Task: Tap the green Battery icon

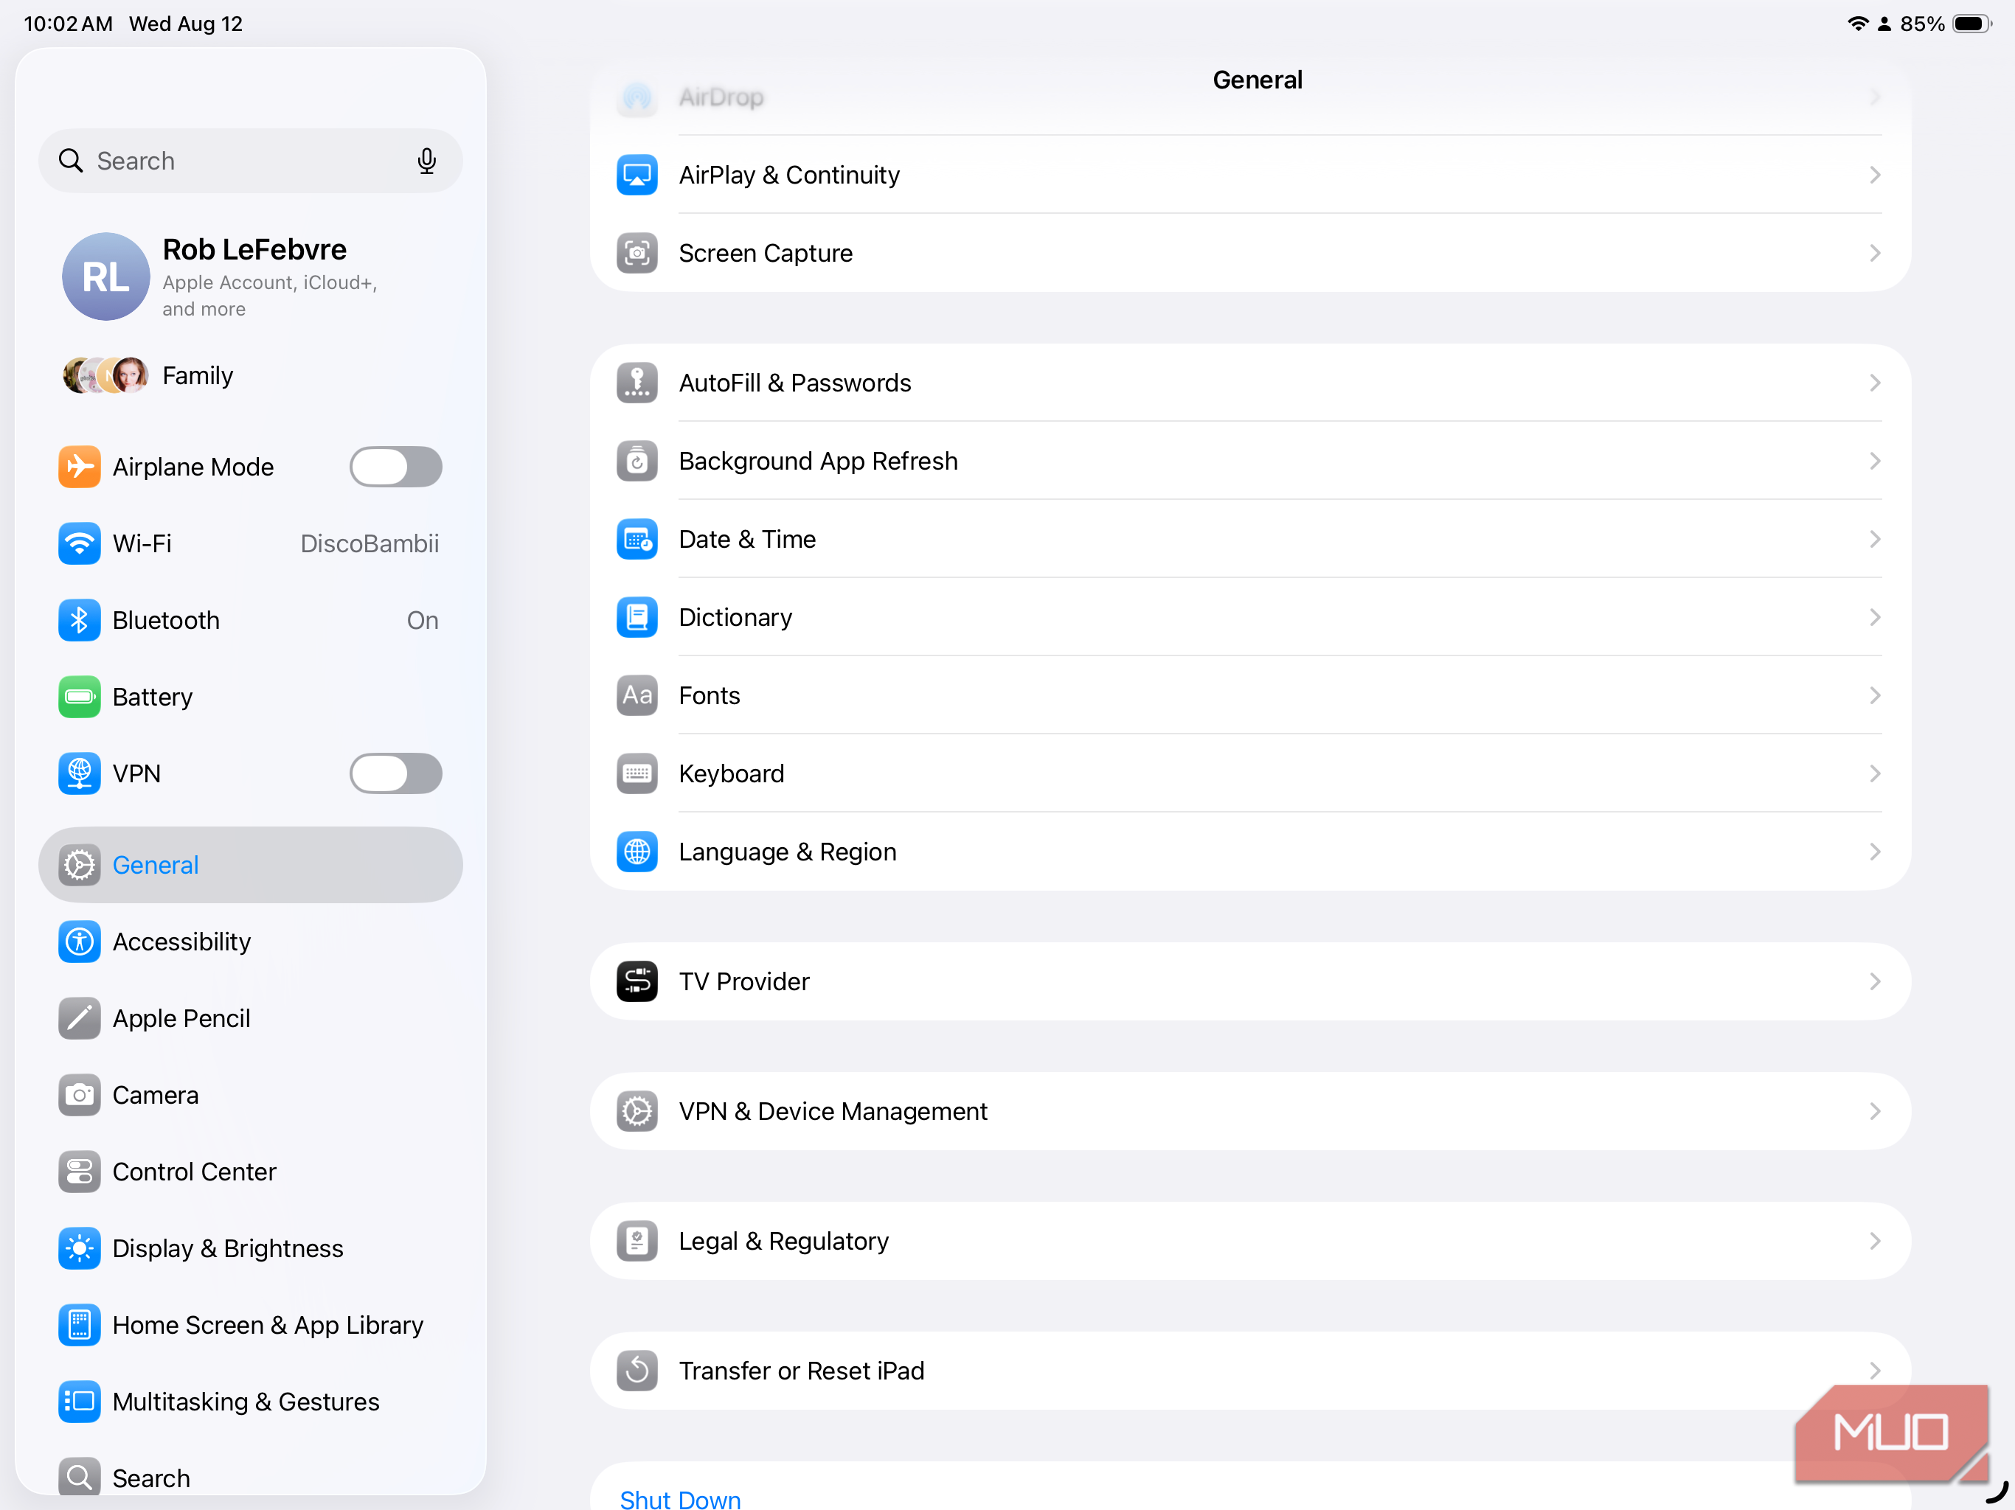Action: pos(79,697)
